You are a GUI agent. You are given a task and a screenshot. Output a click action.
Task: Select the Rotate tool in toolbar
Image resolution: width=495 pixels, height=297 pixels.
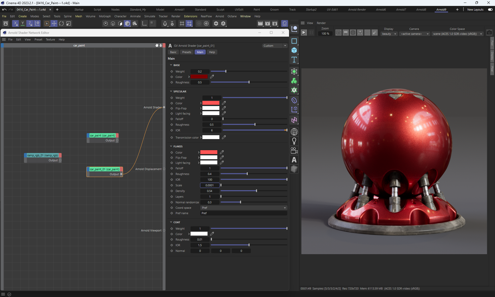[x=61, y=23]
